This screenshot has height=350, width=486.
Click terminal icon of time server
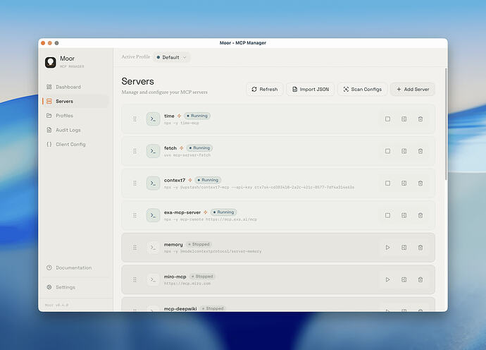tap(153, 119)
